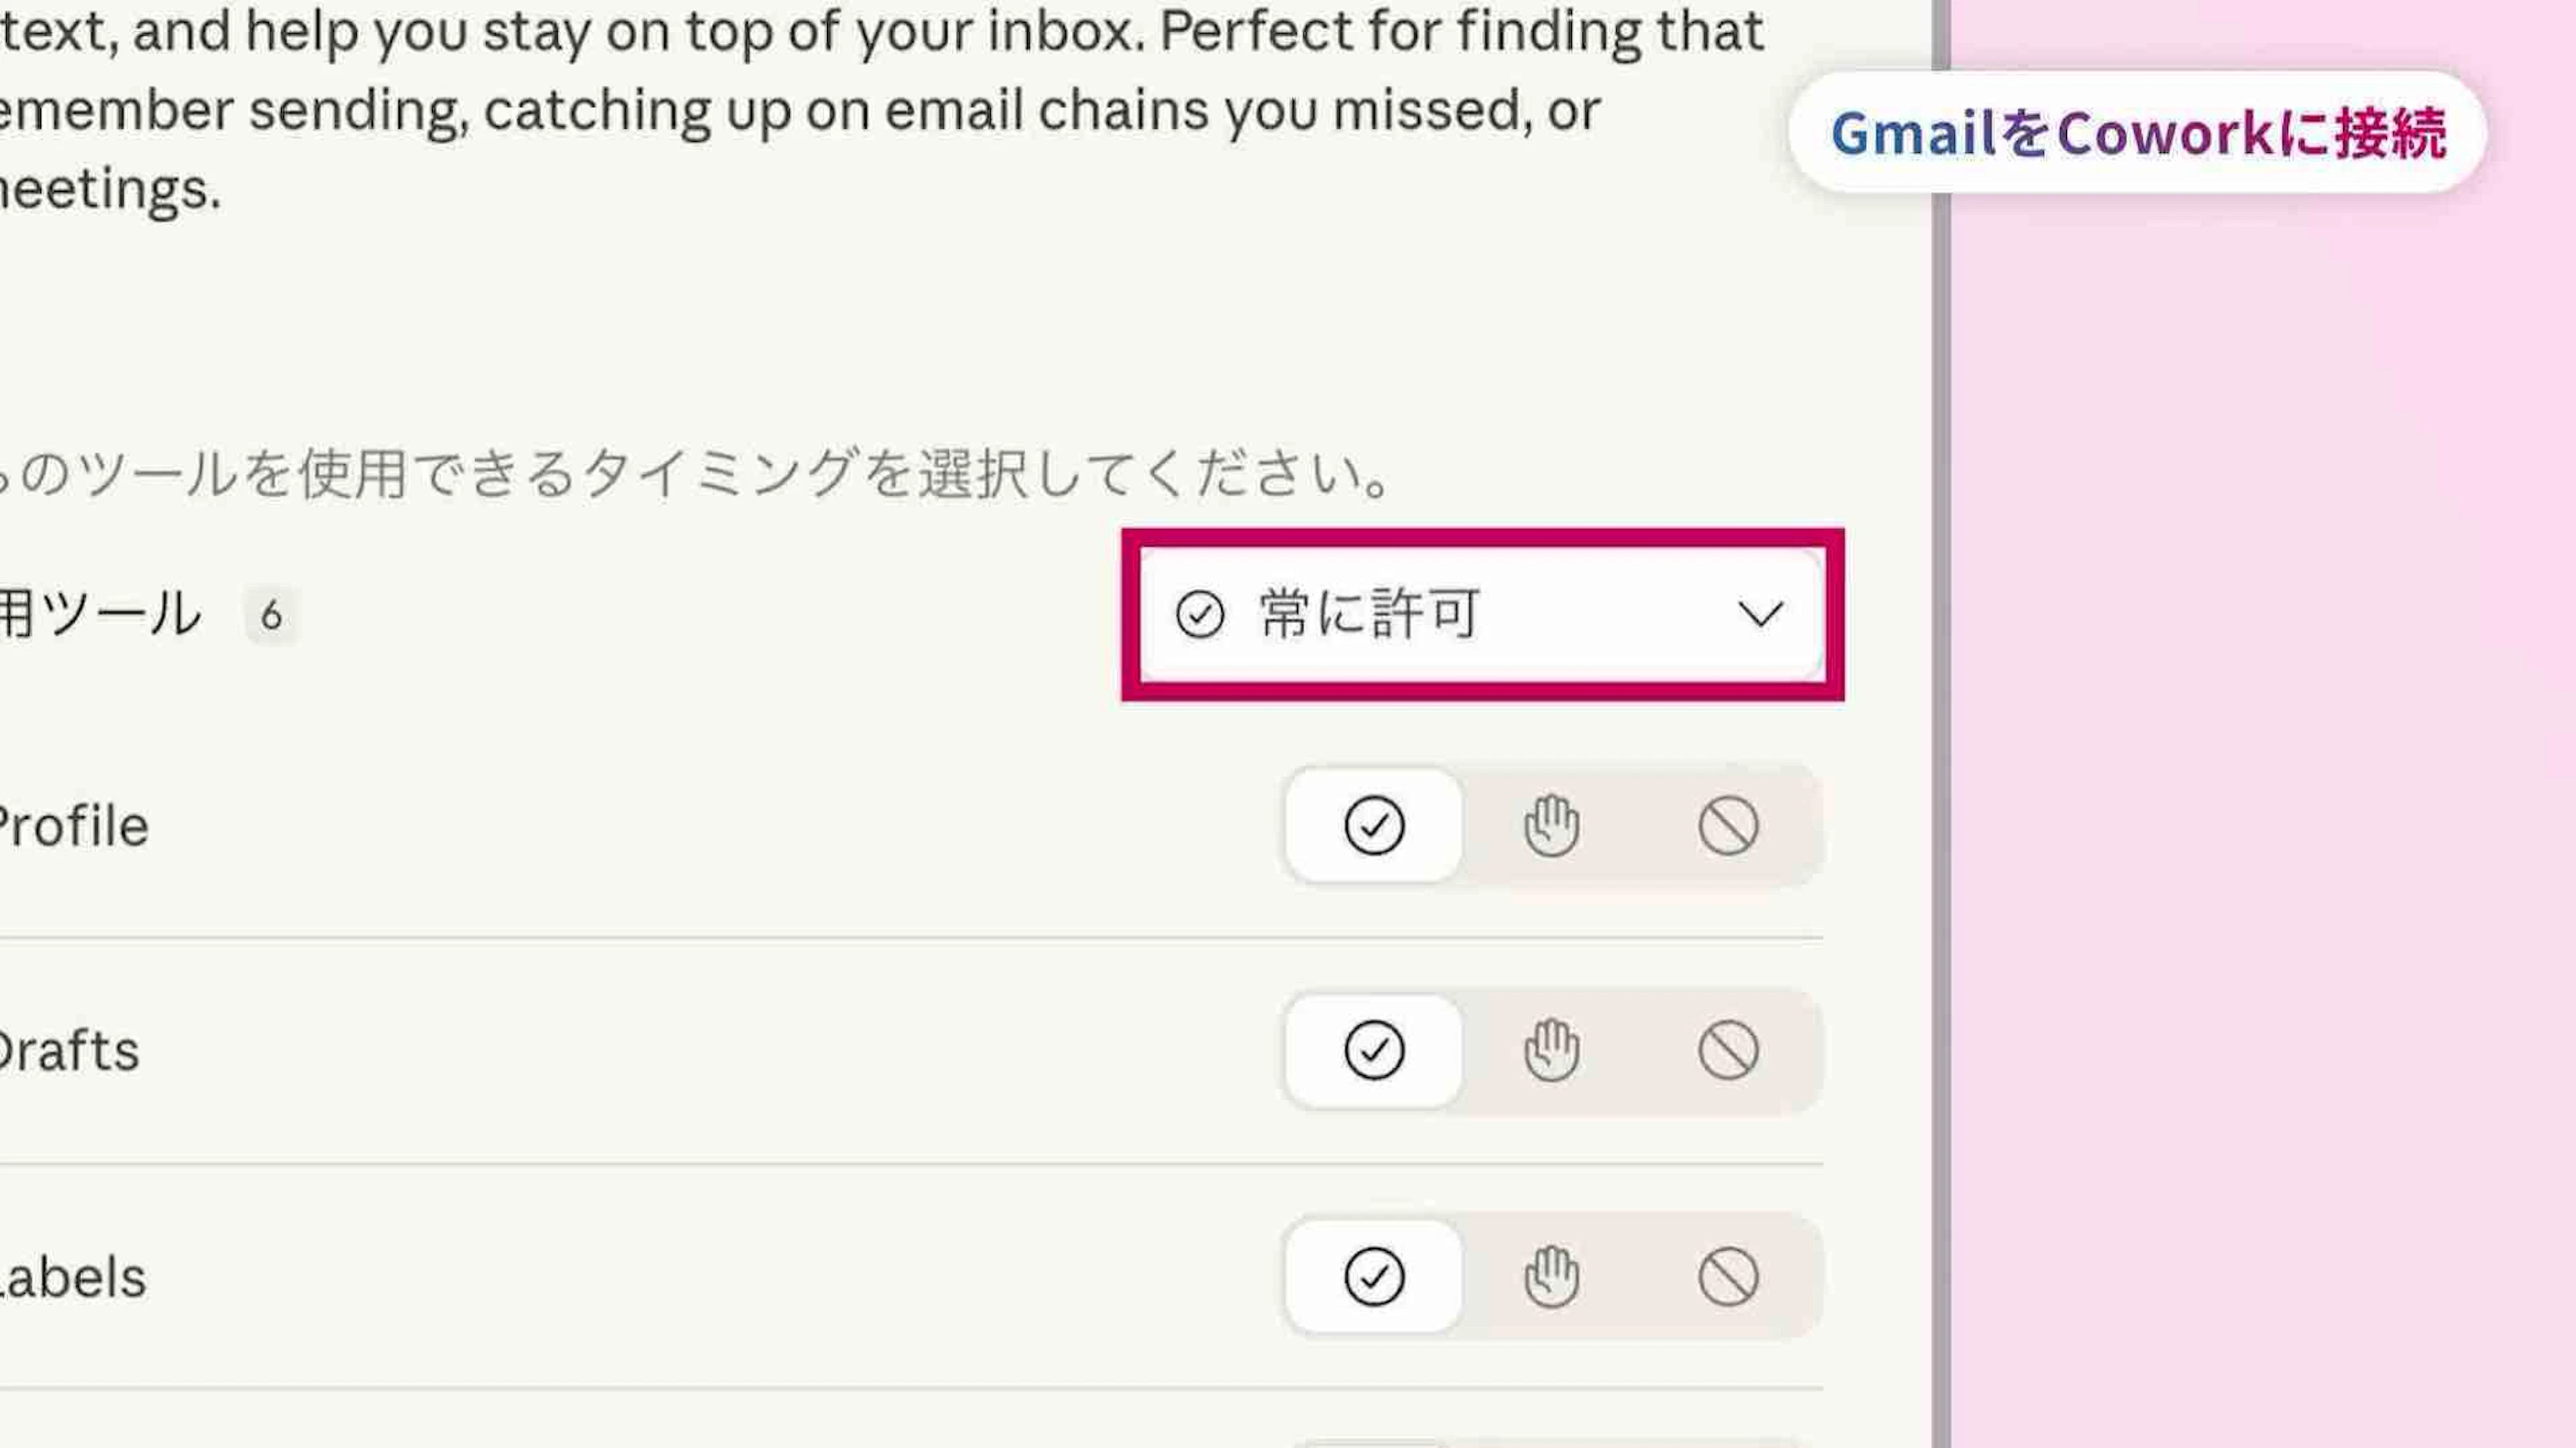Block the Drafts tool with prohibit icon

pos(1728,1050)
